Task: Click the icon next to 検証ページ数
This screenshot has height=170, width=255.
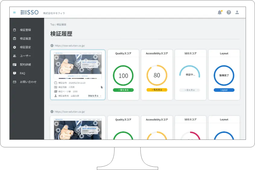Action: (x=56, y=91)
